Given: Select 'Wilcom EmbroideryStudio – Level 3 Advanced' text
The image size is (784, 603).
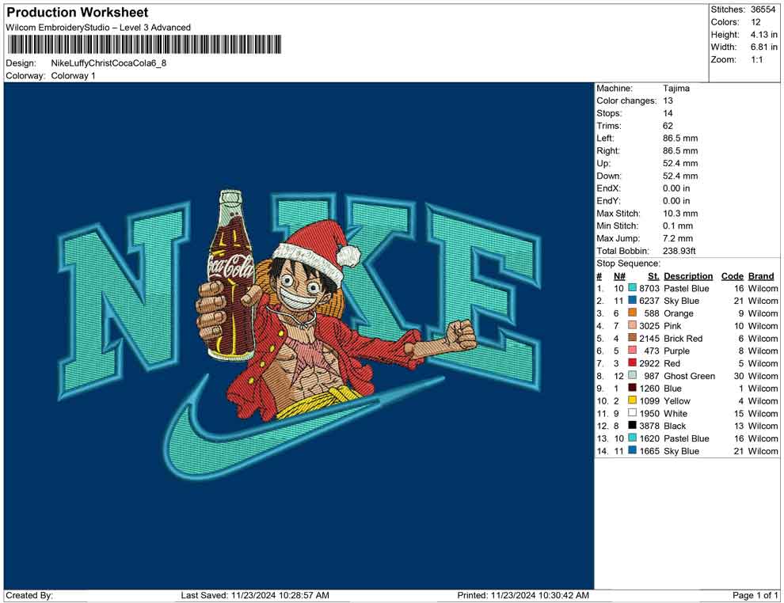Looking at the screenshot, I should coord(98,28).
